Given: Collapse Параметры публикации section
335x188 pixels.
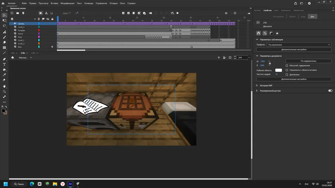Looking at the screenshot, I should 257,39.
